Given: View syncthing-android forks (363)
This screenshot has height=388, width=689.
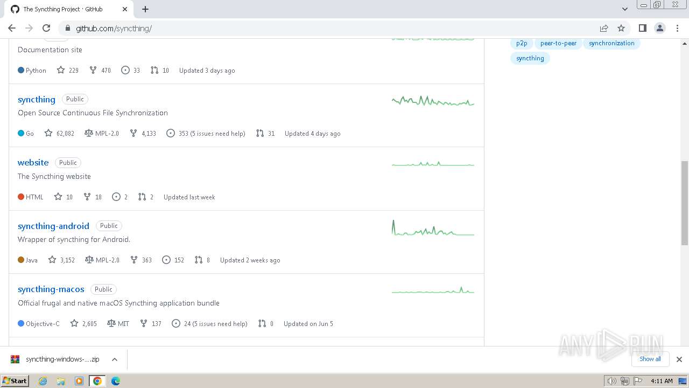Looking at the screenshot, I should coord(141,260).
